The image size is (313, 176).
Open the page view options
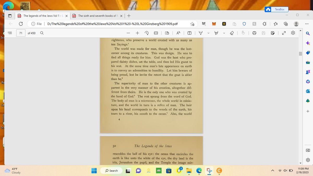click(x=167, y=33)
